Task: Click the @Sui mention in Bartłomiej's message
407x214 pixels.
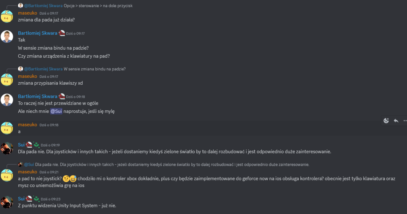Action: (56, 111)
